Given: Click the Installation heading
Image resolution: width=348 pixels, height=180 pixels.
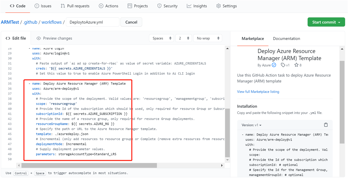Looking at the screenshot, I should tap(247, 106).
